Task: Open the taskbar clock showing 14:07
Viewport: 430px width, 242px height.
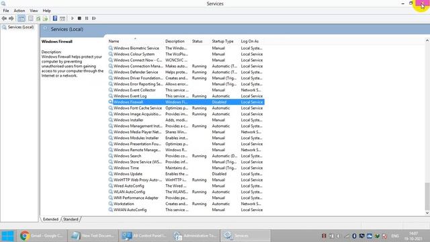Action: pyautogui.click(x=414, y=236)
